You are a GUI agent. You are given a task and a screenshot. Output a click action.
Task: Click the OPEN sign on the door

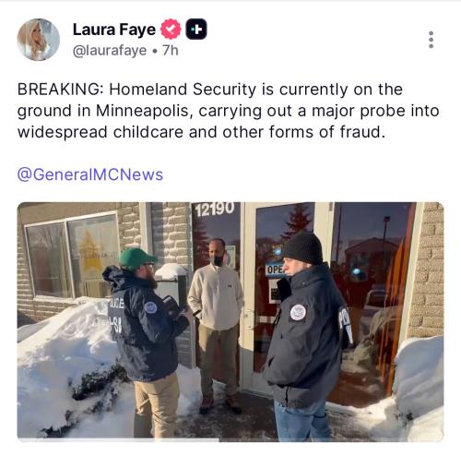point(275,270)
